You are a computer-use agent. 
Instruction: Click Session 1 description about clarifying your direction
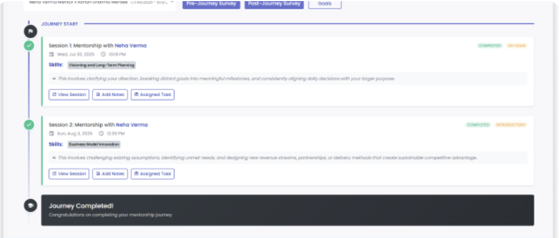[226, 79]
